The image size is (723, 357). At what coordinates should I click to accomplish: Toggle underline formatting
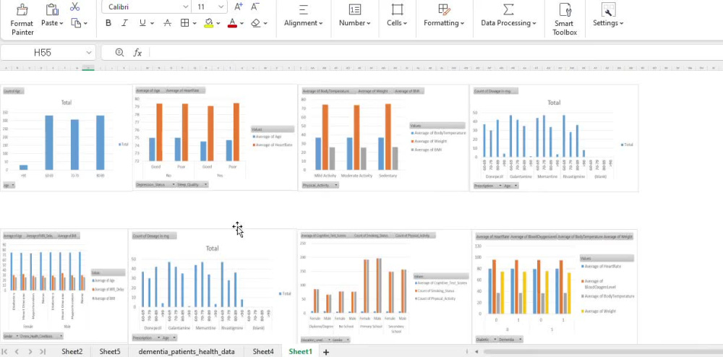142,23
